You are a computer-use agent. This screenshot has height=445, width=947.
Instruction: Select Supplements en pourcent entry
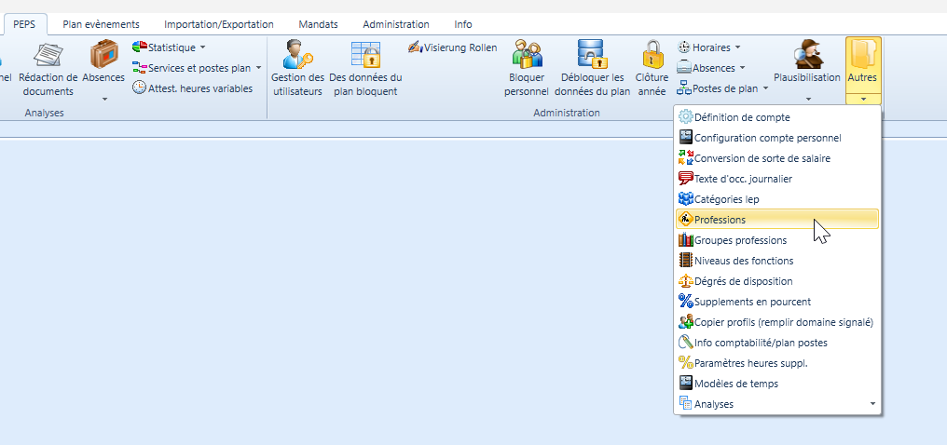click(x=751, y=302)
